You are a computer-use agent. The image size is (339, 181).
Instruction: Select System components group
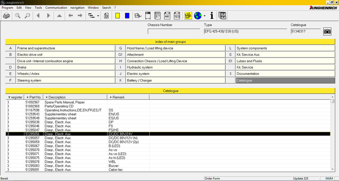[285, 48]
